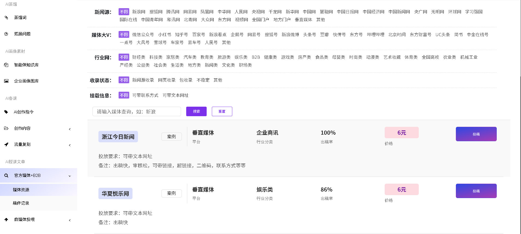Click the picture icon beside 企业画像图库

click(6, 81)
